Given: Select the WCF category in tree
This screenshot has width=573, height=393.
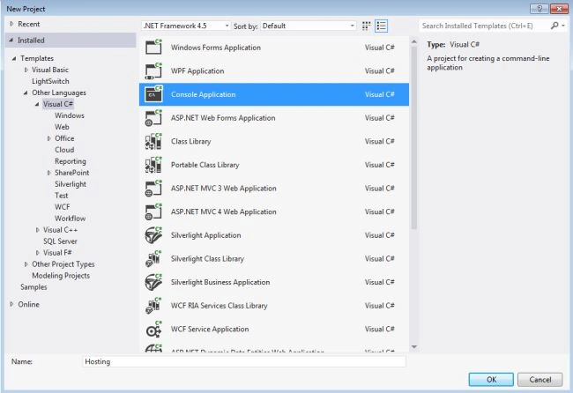Looking at the screenshot, I should point(62,207).
